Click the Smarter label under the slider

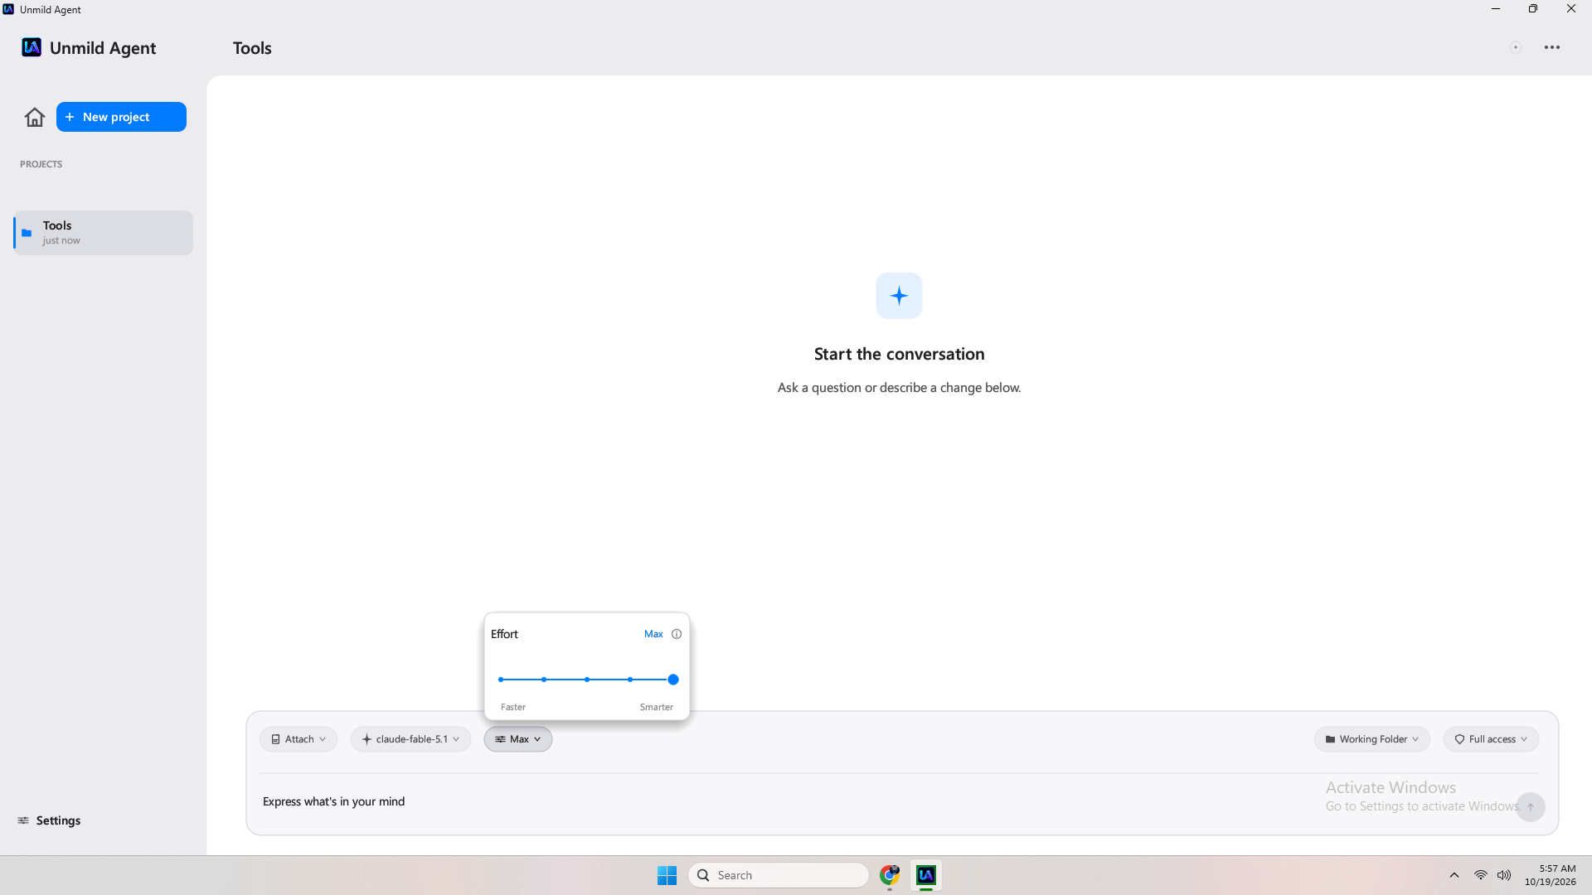click(656, 707)
